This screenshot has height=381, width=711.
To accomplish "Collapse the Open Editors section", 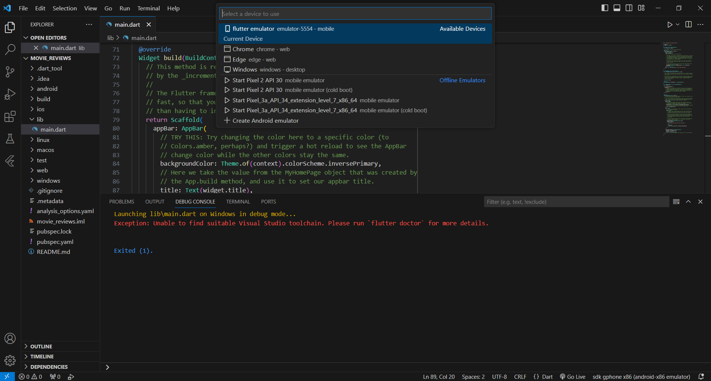I will tap(60, 38).
